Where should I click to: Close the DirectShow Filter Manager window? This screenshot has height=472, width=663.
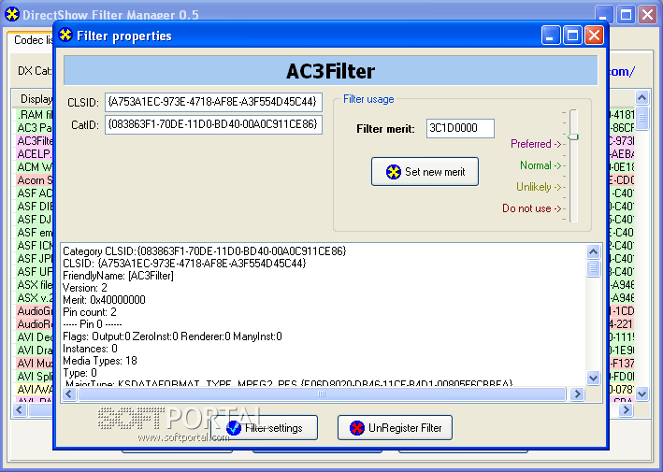pos(647,15)
